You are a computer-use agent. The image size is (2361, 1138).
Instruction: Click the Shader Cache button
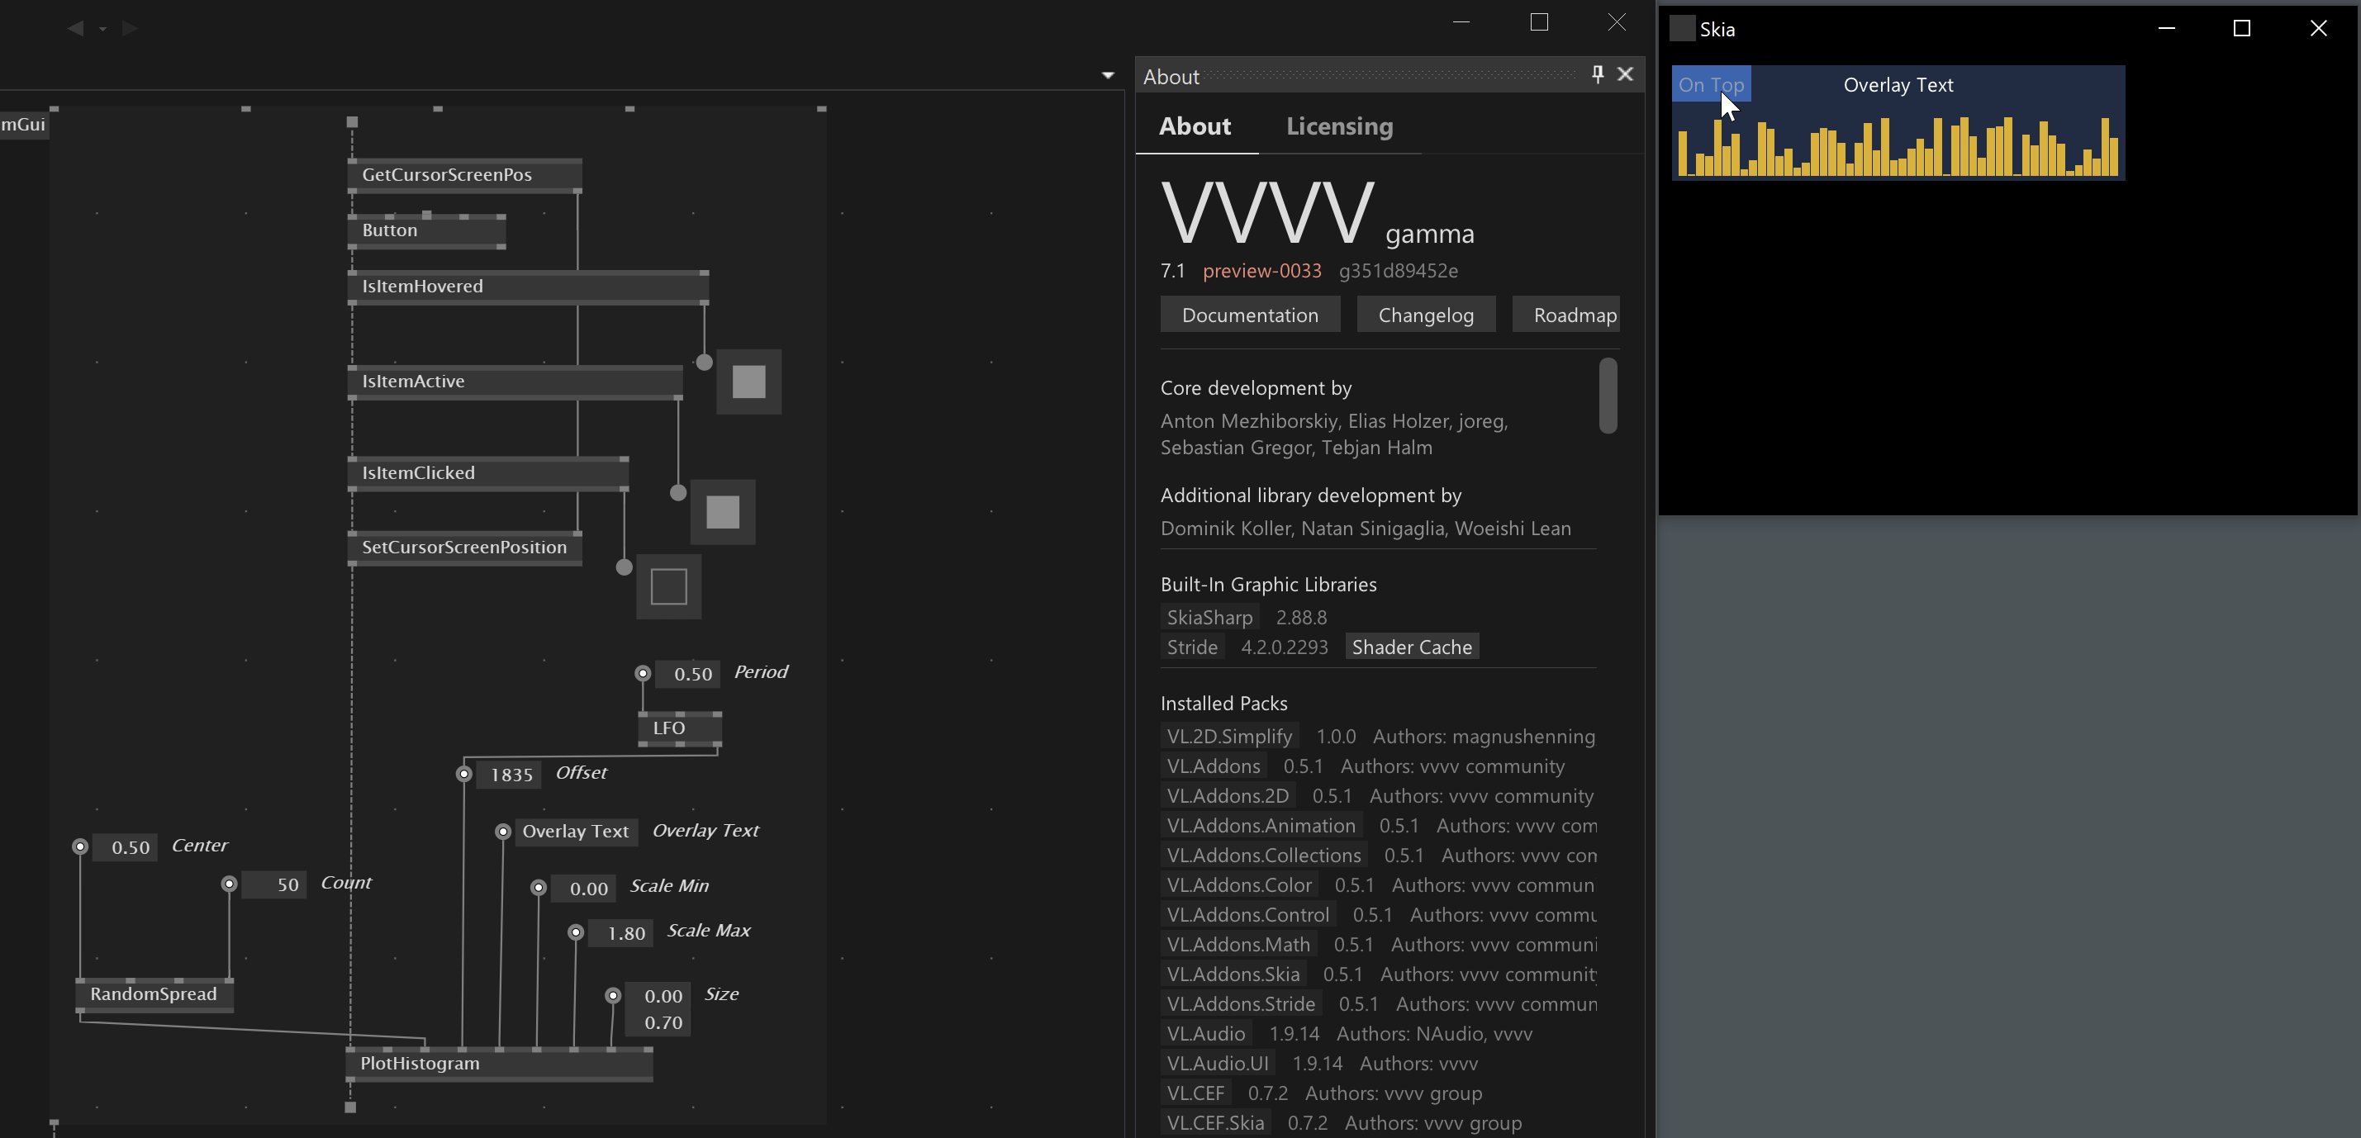point(1412,647)
